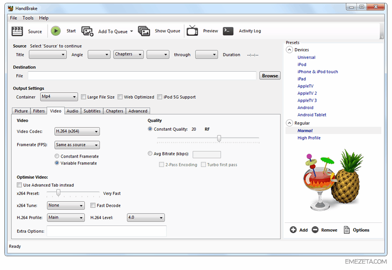The height and width of the screenshot is (270, 392).
Task: Open the Chapters range type dropdown
Action: [x=128, y=54]
